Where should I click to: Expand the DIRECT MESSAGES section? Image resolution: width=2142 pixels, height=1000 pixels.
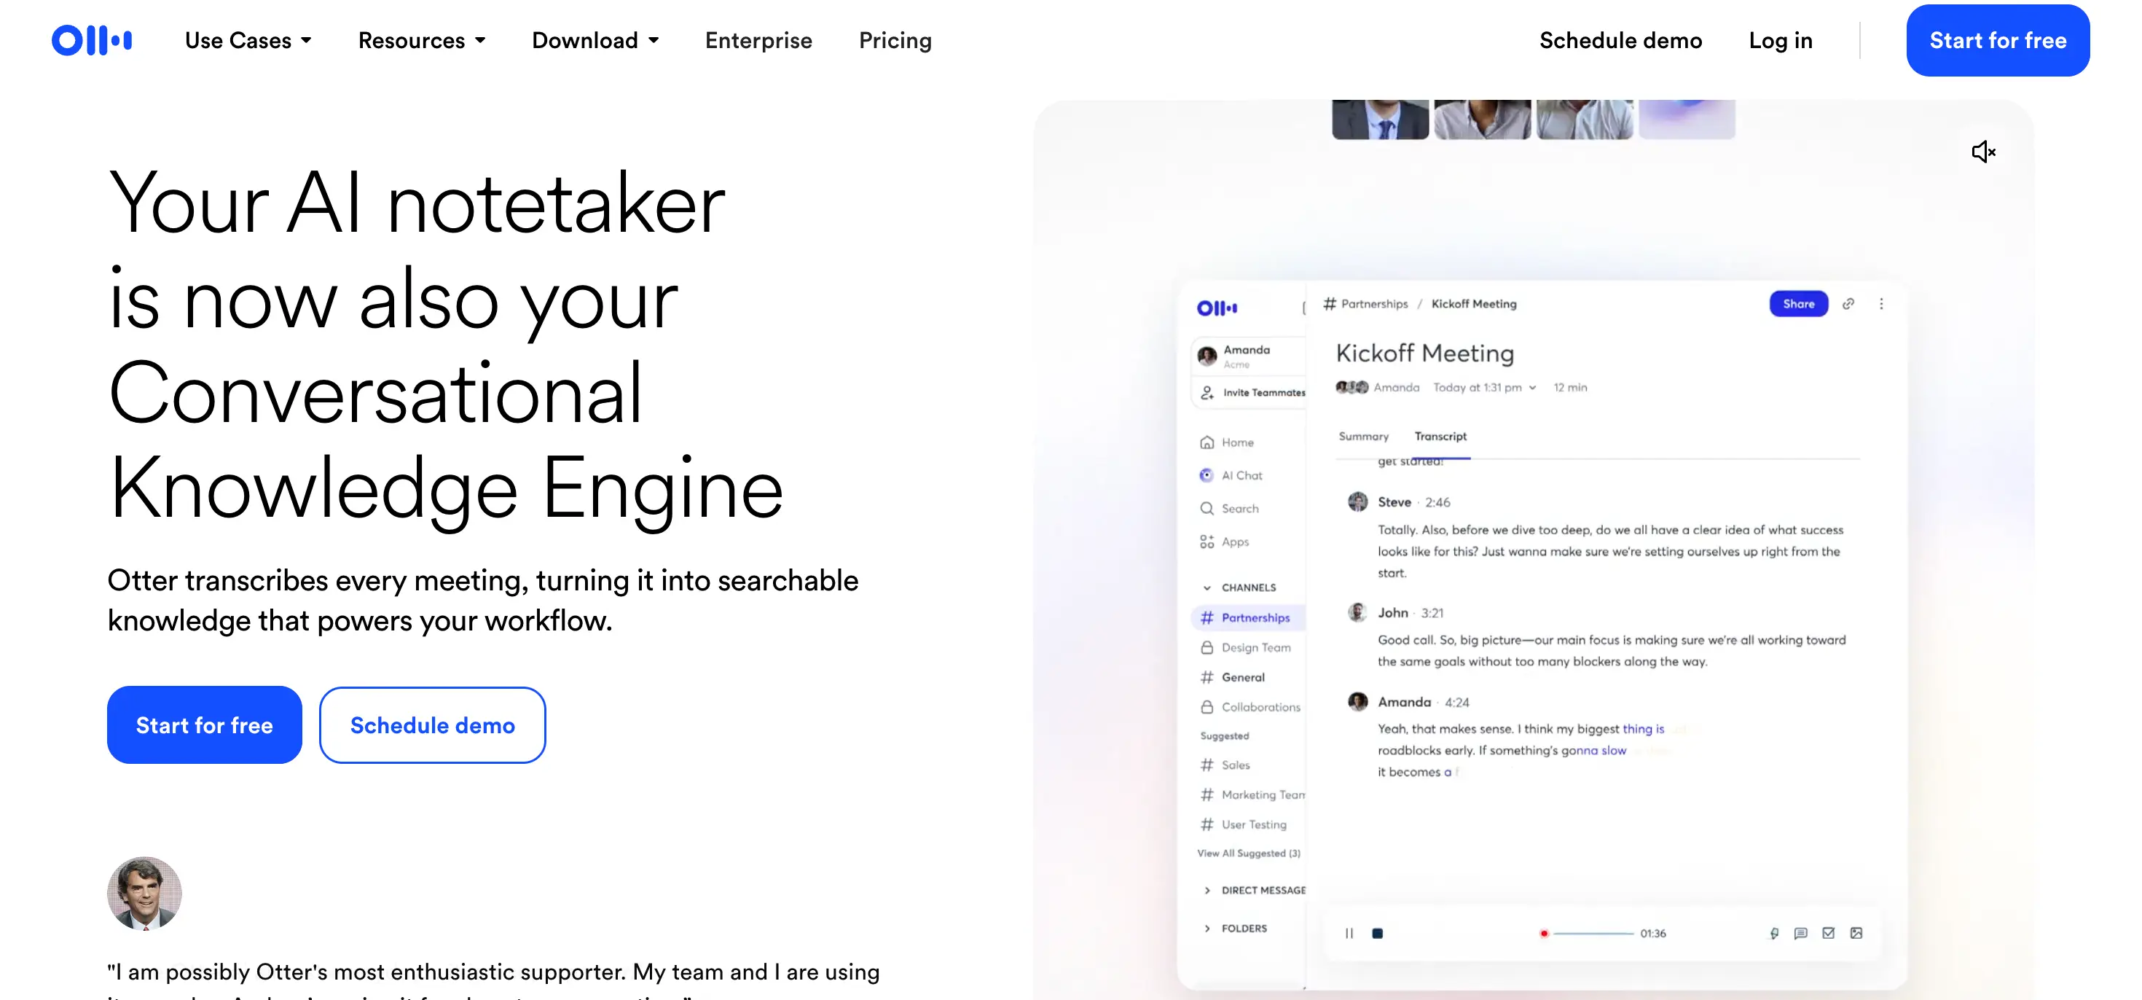click(x=1254, y=890)
